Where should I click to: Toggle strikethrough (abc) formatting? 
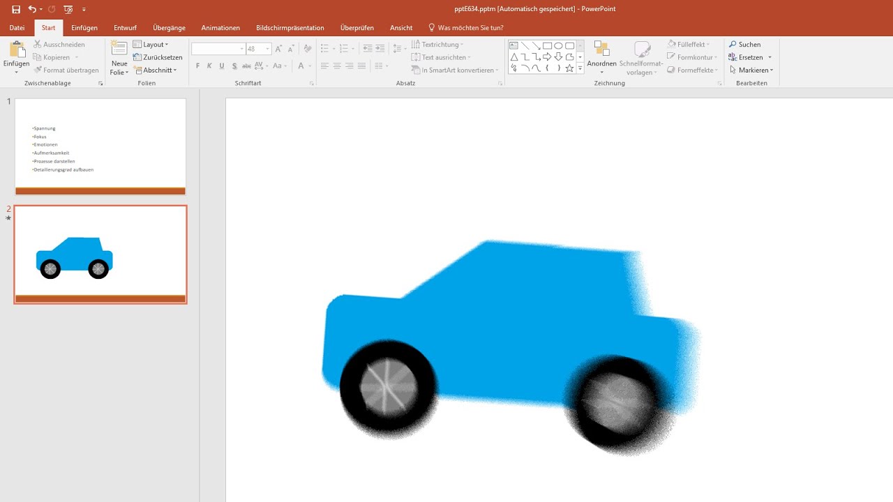246,66
